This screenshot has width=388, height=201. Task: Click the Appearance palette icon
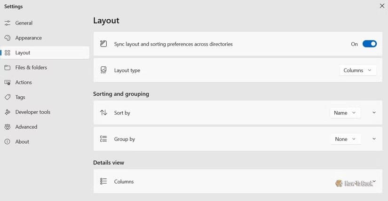click(x=8, y=38)
